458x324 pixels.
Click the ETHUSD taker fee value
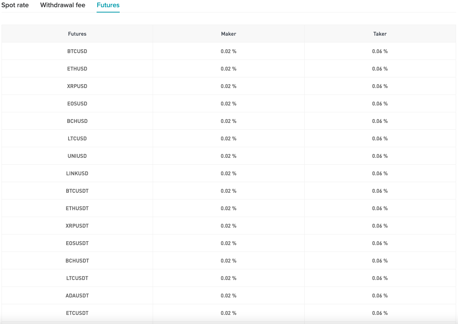380,69
